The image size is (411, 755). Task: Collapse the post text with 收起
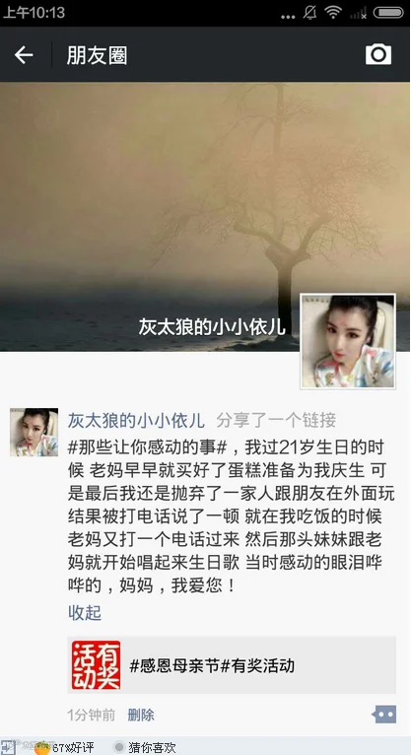[85, 612]
